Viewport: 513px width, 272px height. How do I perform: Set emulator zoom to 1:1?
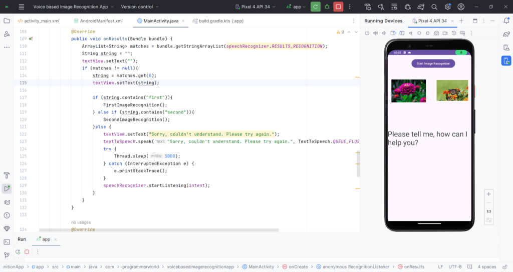click(489, 211)
